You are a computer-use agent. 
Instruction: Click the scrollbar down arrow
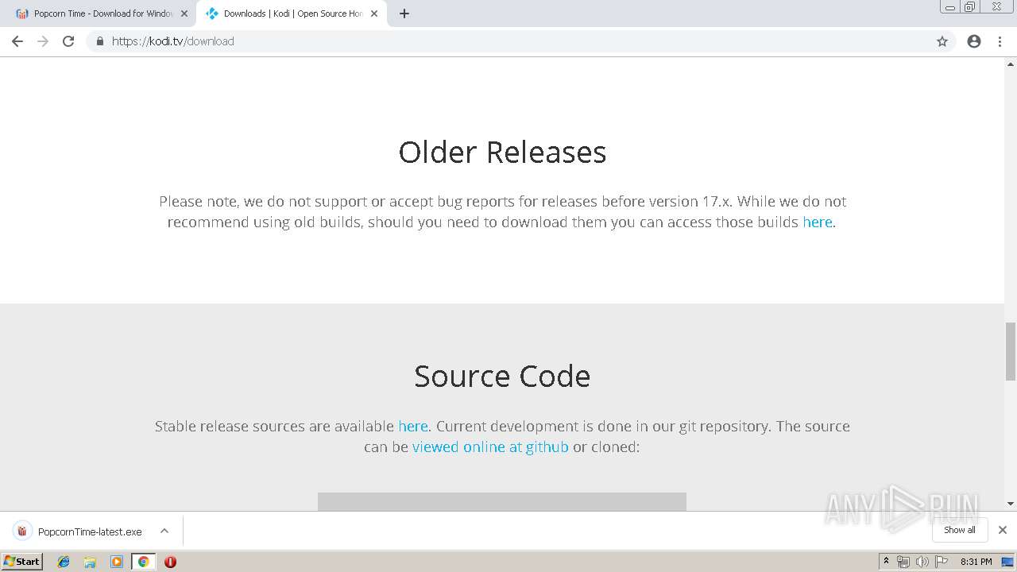tap(1011, 504)
